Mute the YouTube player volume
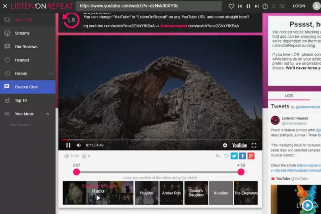 [79, 145]
